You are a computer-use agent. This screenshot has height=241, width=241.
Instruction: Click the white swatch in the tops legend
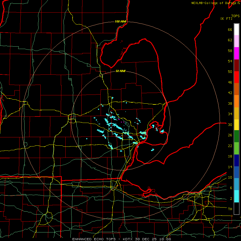236,29
